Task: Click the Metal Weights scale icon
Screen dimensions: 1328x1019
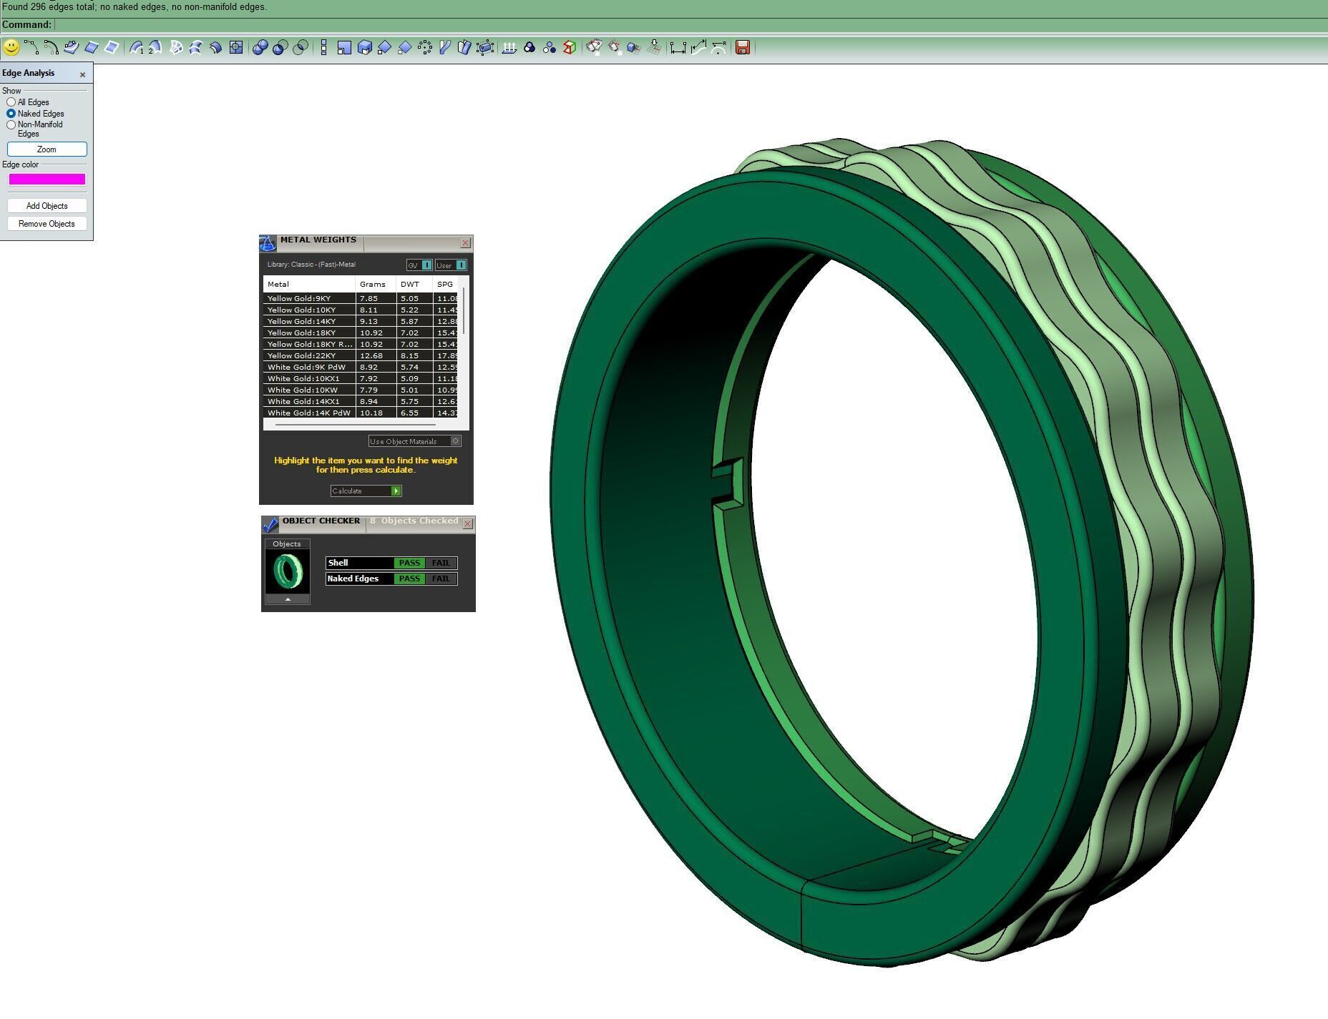Action: pyautogui.click(x=268, y=243)
